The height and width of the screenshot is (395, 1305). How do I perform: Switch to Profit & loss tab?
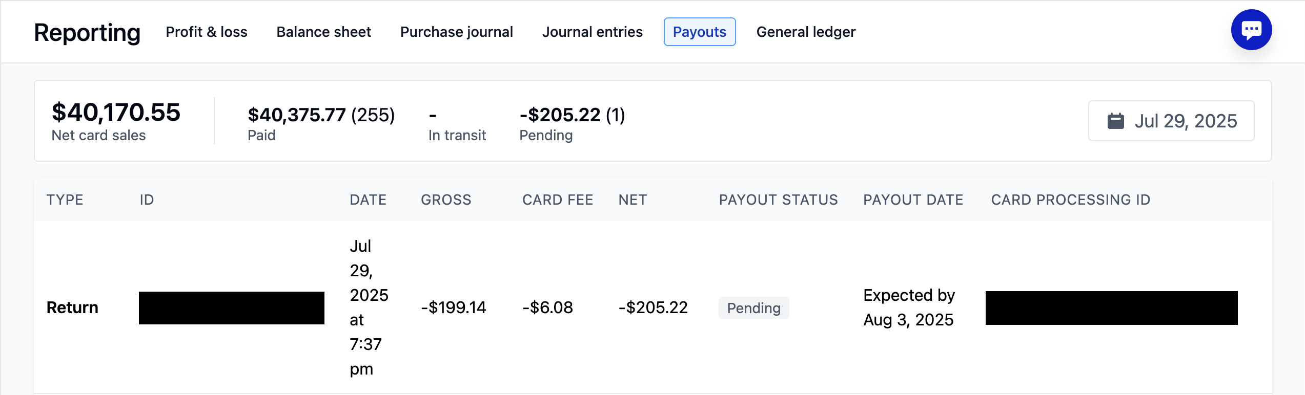(x=207, y=32)
